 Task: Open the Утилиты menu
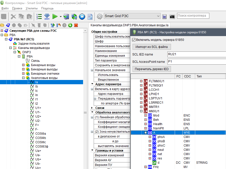(x=32, y=8)
